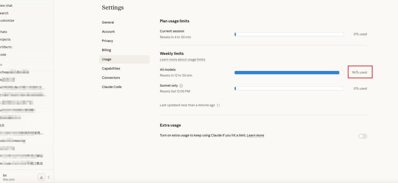Click the 96% used label
The image size is (398, 183).
[360, 72]
